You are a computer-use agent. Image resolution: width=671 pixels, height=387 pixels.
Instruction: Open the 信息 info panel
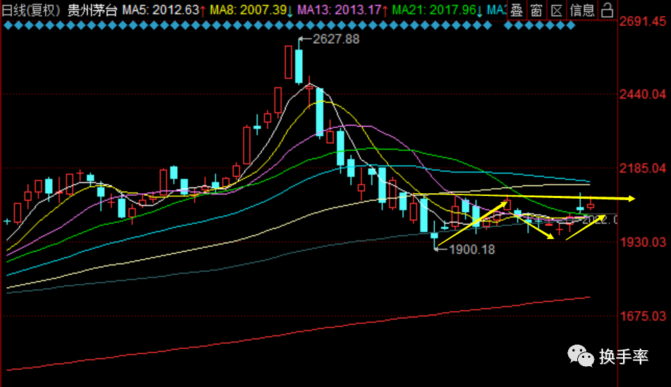(581, 10)
